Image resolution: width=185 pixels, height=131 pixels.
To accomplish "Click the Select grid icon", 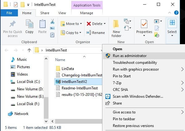I will click(x=172, y=23).
